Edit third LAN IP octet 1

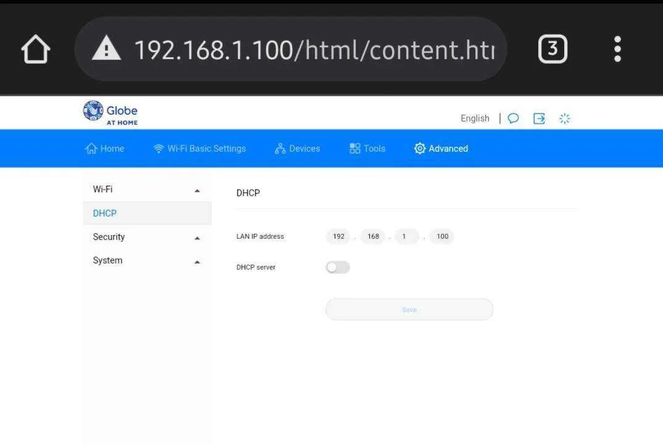[406, 236]
